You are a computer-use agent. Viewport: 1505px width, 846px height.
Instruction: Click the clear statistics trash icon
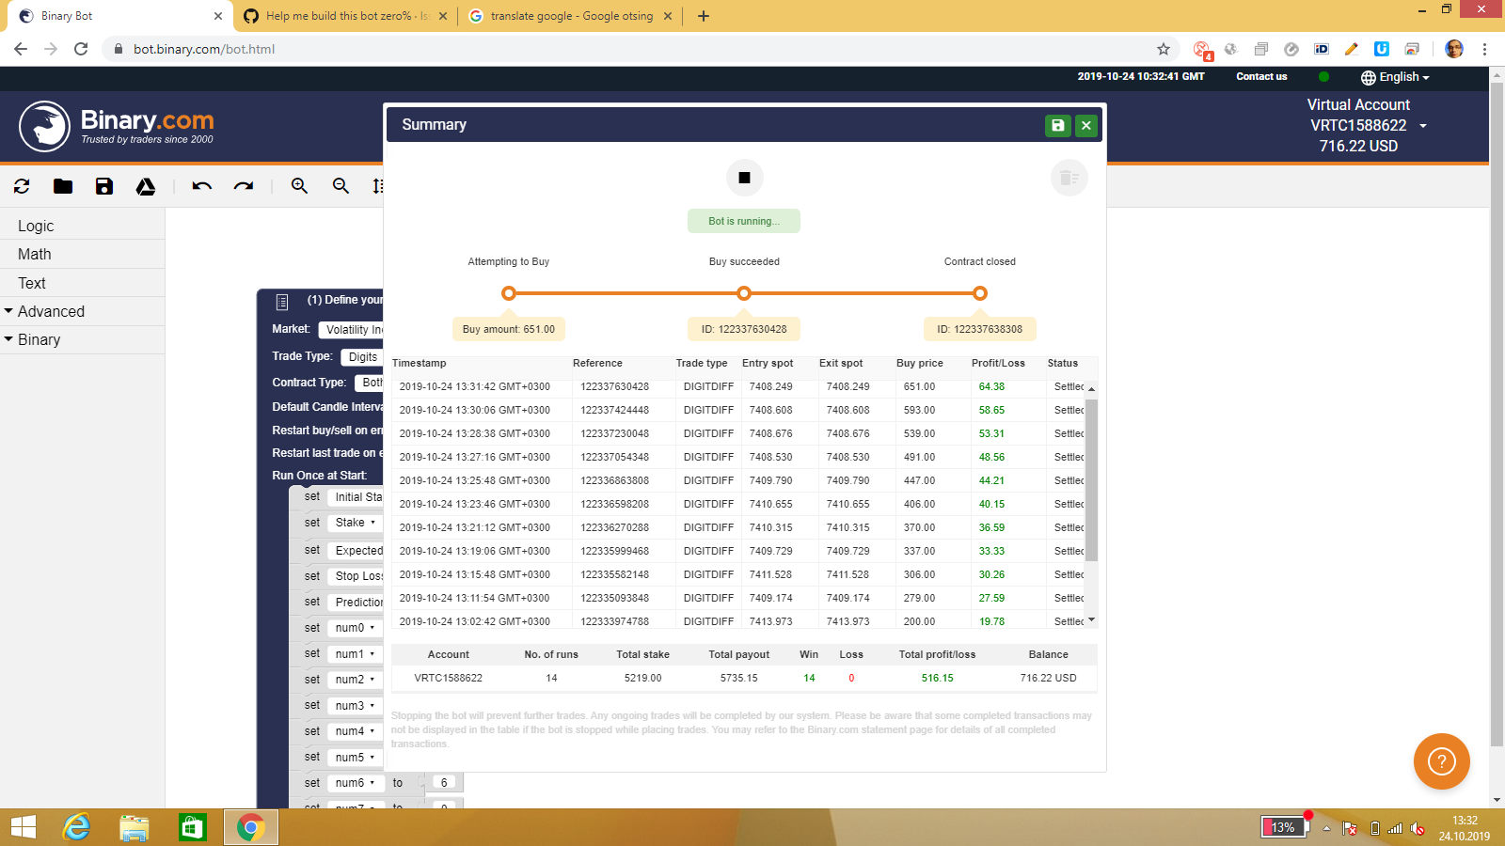coord(1069,178)
